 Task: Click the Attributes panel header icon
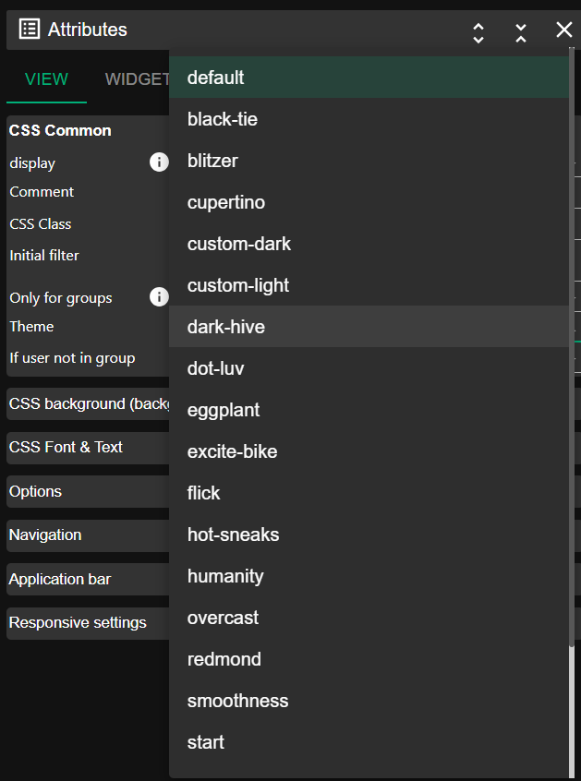point(29,29)
